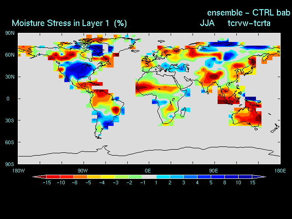The height and width of the screenshot is (219, 292).
Task: Click the 'ensemble - CTRL bab' heading text
Action: pyautogui.click(x=249, y=13)
